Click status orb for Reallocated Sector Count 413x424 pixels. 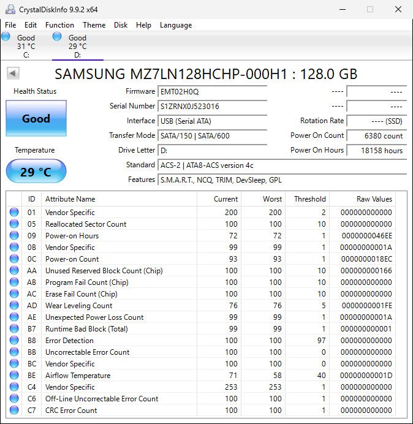[x=14, y=224]
